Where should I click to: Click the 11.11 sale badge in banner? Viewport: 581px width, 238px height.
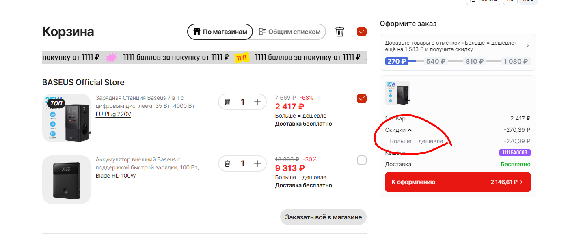tap(242, 58)
